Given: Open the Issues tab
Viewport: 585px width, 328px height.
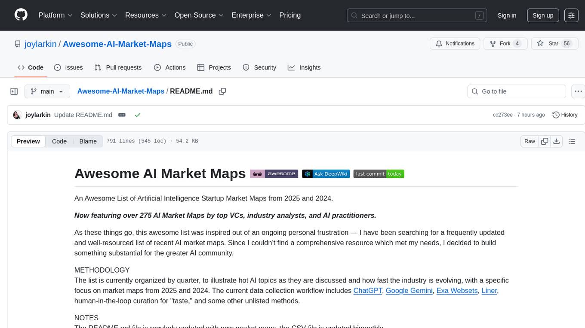Looking at the screenshot, I should [x=68, y=67].
